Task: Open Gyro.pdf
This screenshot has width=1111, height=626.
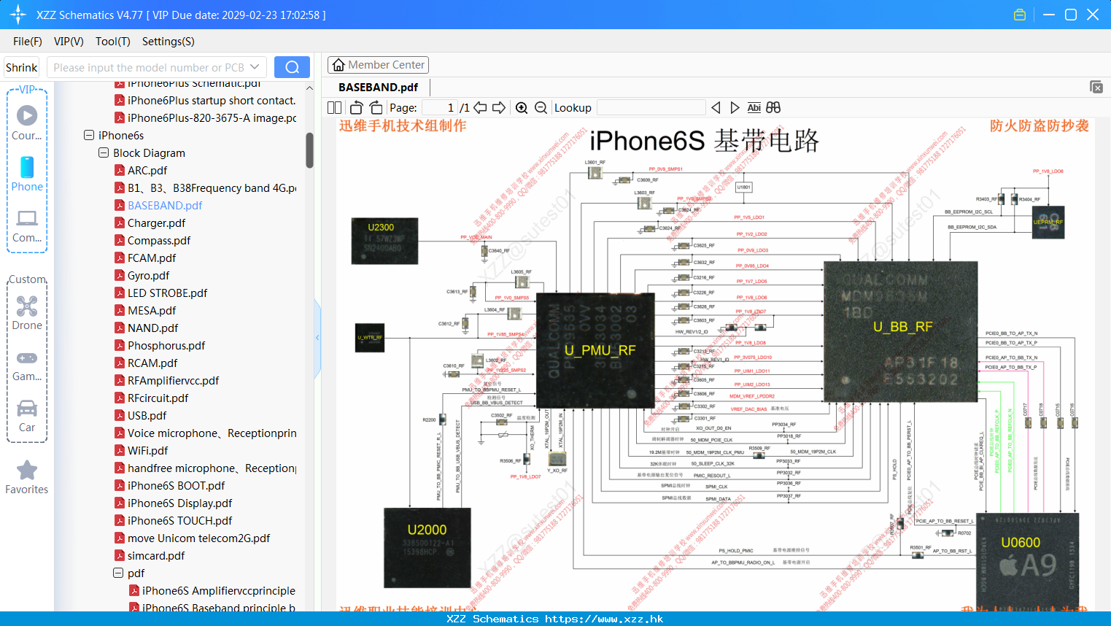Action: pyautogui.click(x=148, y=275)
